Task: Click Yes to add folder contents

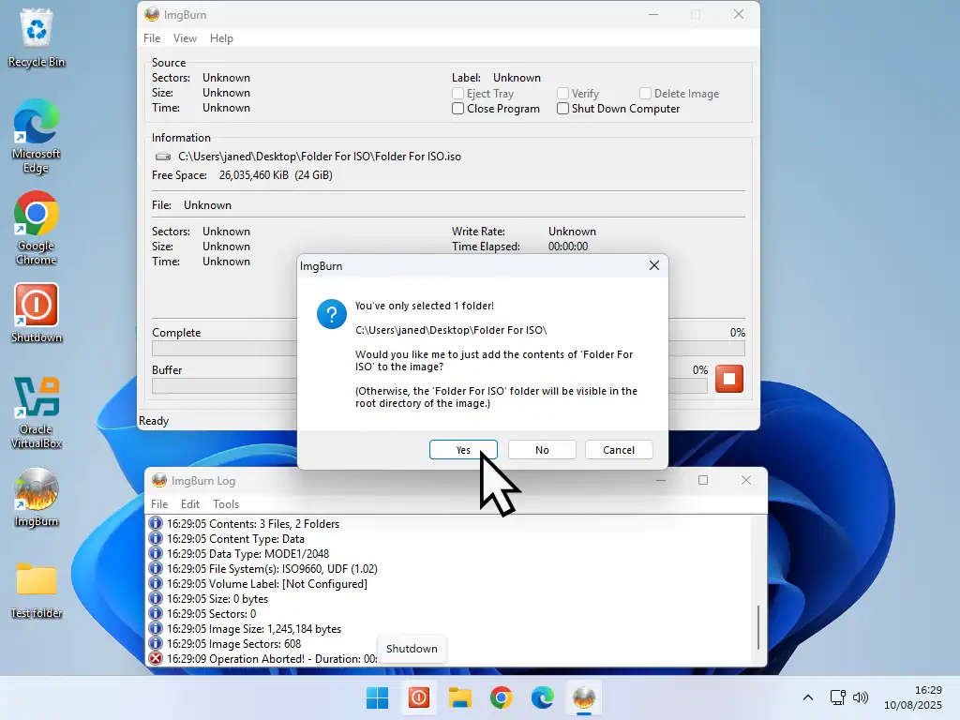Action: pyautogui.click(x=463, y=449)
